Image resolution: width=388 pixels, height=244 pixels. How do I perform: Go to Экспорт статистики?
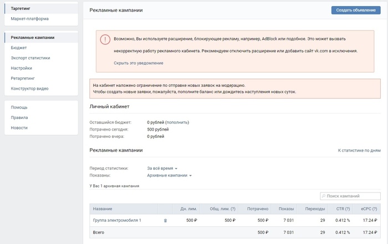[x=30, y=58]
